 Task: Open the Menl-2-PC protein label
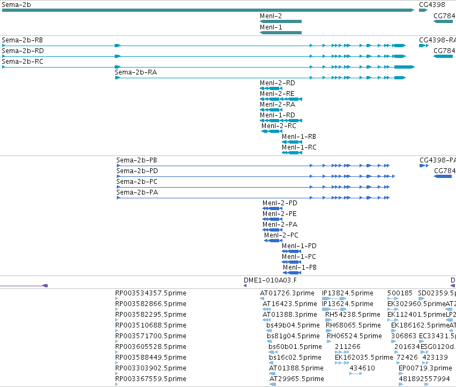[281, 235]
